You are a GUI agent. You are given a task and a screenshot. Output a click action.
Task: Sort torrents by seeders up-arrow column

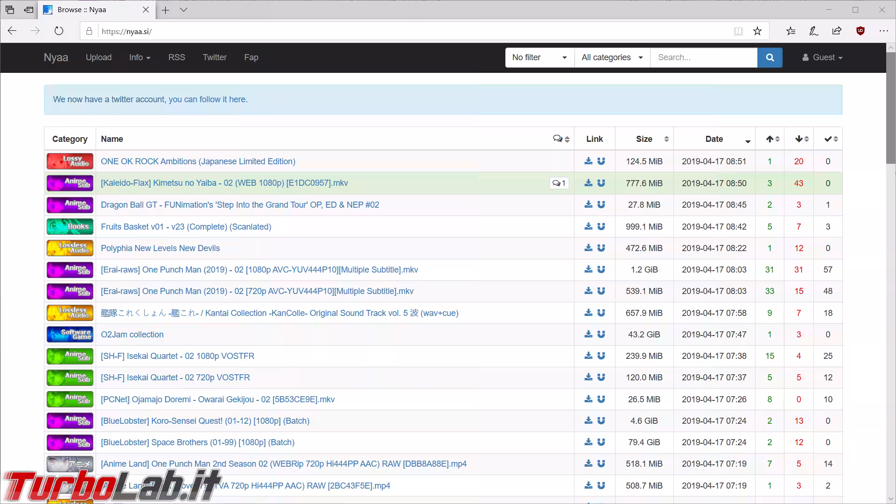point(772,139)
